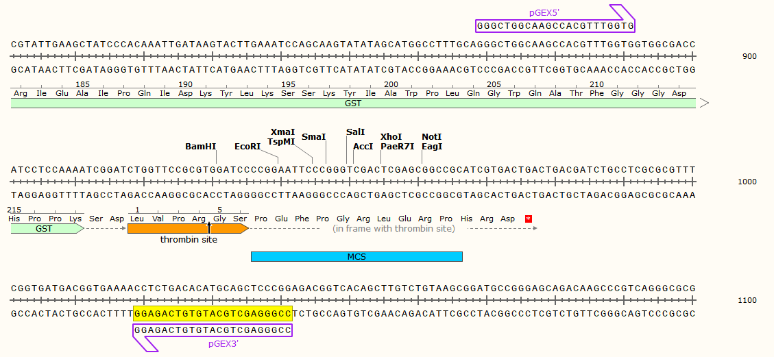Click the SalI enzyme label
774x357 pixels.
(356, 132)
